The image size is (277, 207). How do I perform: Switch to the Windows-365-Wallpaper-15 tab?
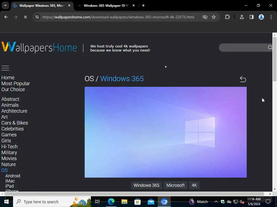tap(106, 6)
